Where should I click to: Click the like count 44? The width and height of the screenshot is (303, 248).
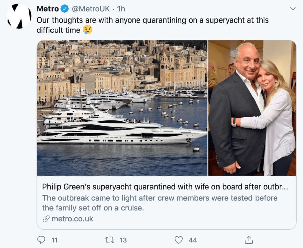[193, 240]
